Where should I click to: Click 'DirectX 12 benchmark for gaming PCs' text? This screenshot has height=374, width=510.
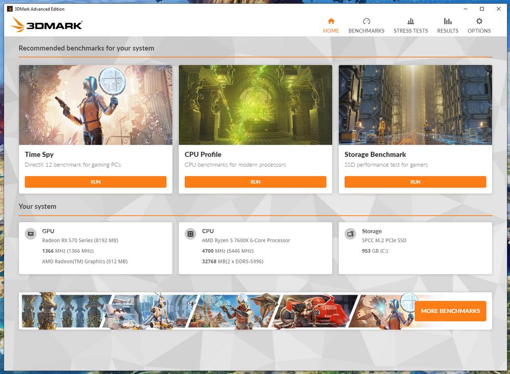(x=73, y=165)
